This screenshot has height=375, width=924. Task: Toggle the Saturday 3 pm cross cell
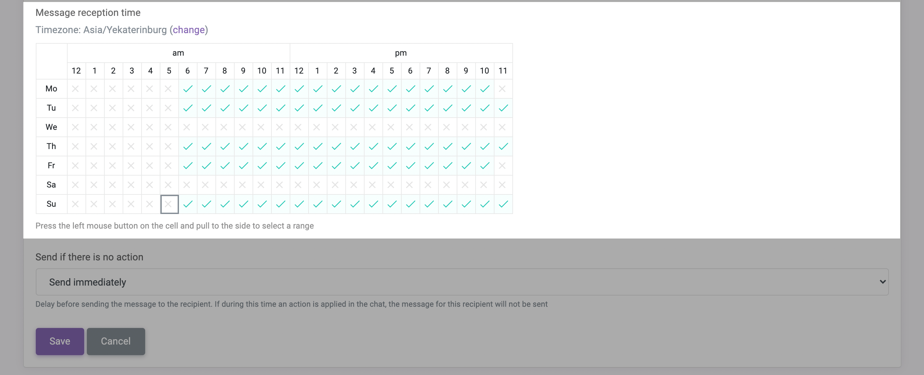pyautogui.click(x=354, y=185)
